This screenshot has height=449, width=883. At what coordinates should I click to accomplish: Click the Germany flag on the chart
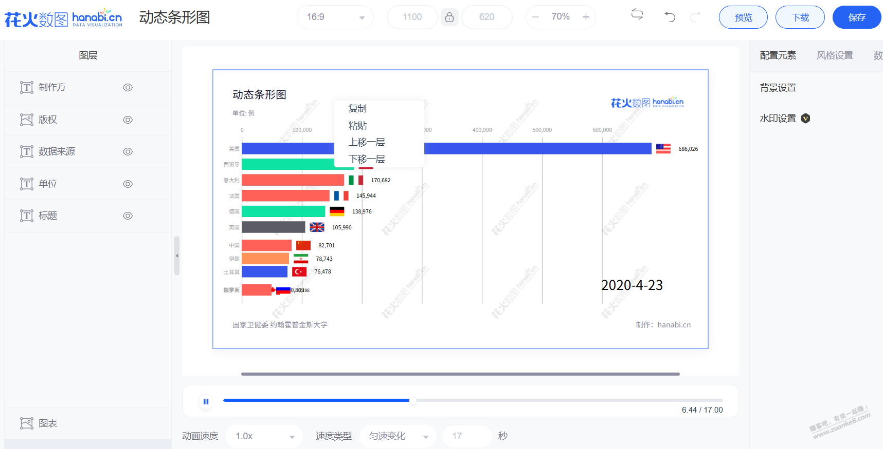point(337,211)
